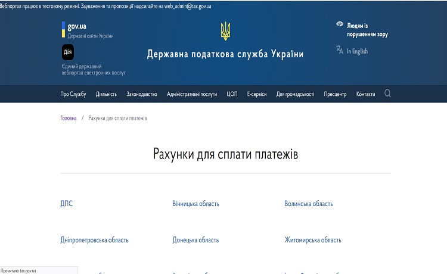Click Головна breadcrumb link
The height and width of the screenshot is (274, 447).
tap(69, 119)
